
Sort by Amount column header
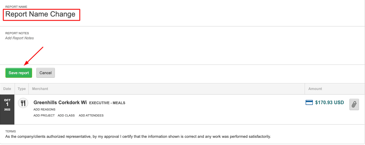[x=315, y=89]
